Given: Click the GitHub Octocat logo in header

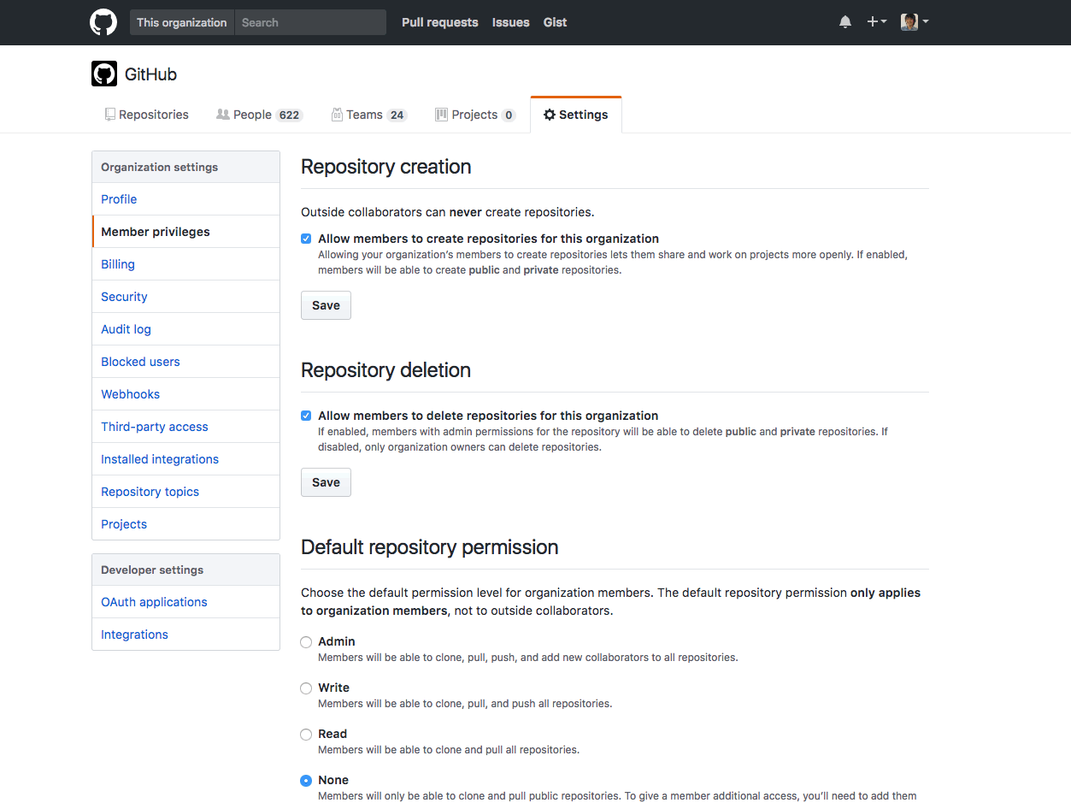Looking at the screenshot, I should click(103, 22).
